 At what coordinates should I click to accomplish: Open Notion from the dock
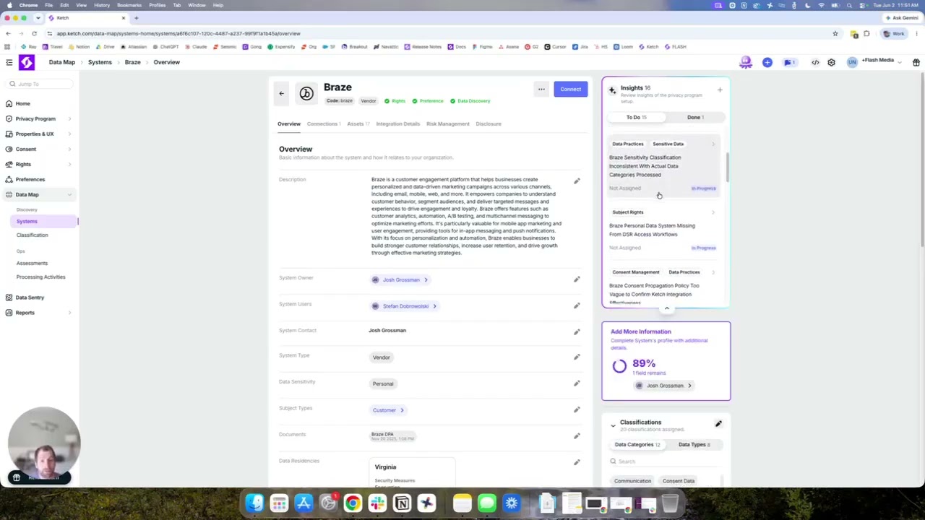(402, 503)
